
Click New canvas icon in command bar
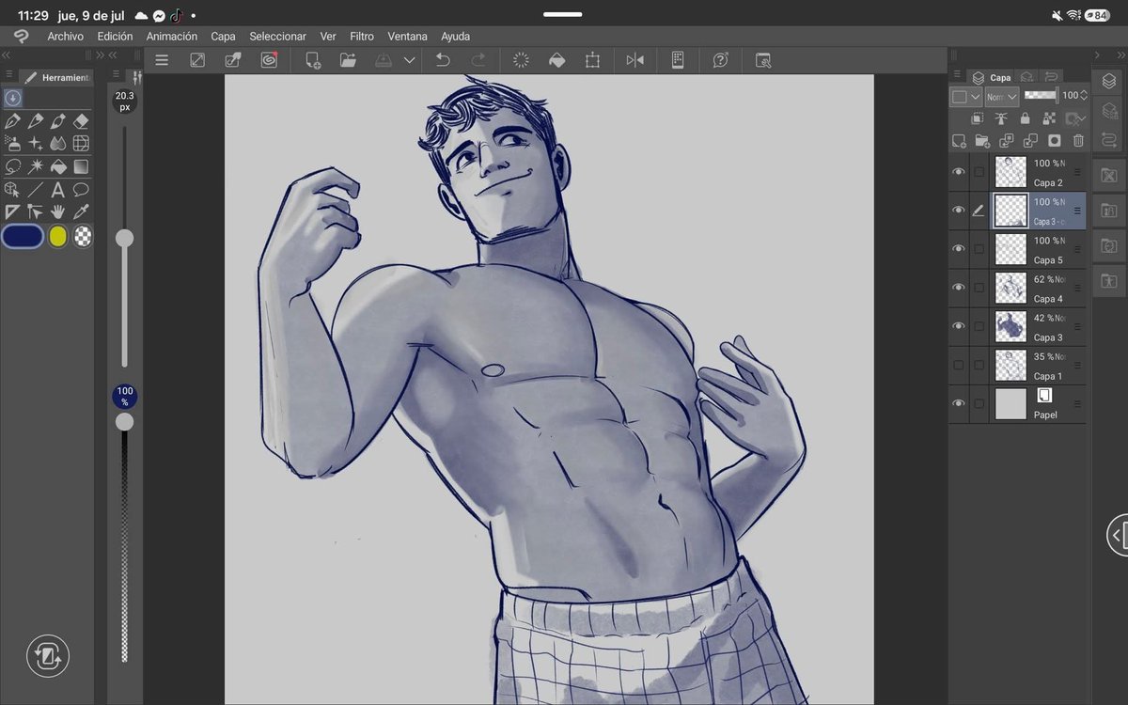pos(313,60)
